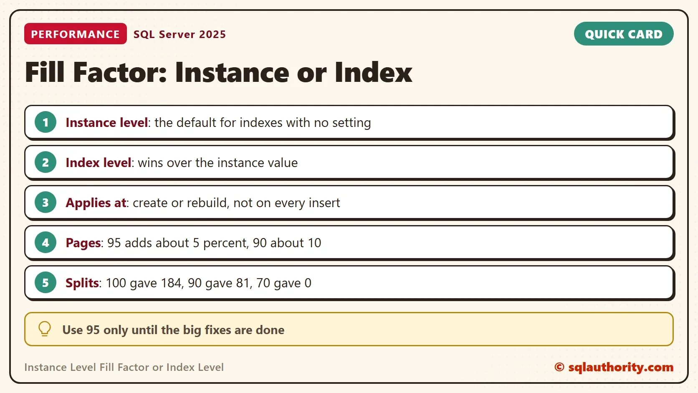This screenshot has width=698, height=393.
Task: Click the 'SQL Server 2025' label
Action: click(180, 34)
